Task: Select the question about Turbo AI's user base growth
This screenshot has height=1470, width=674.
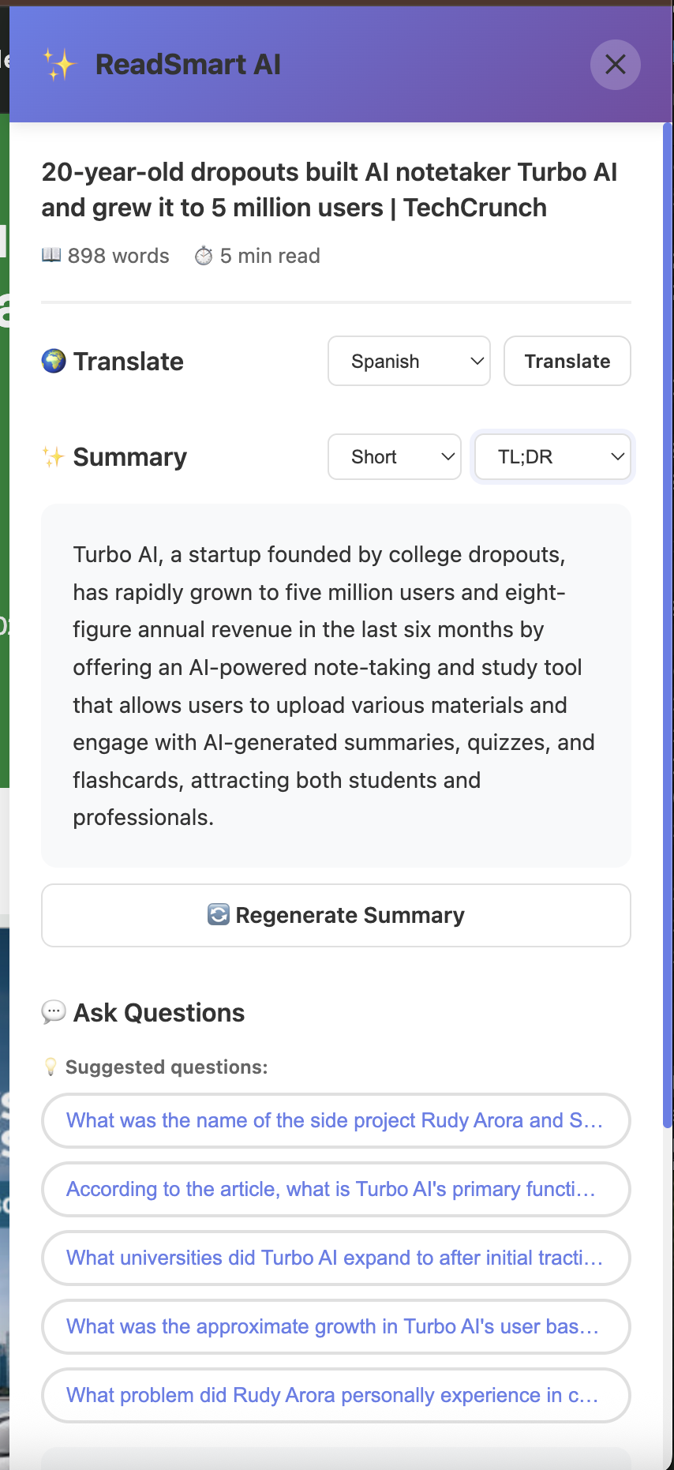Action: click(x=335, y=1326)
